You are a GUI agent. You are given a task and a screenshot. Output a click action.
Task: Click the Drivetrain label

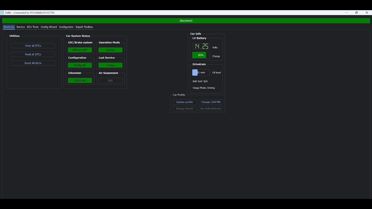(x=199, y=64)
